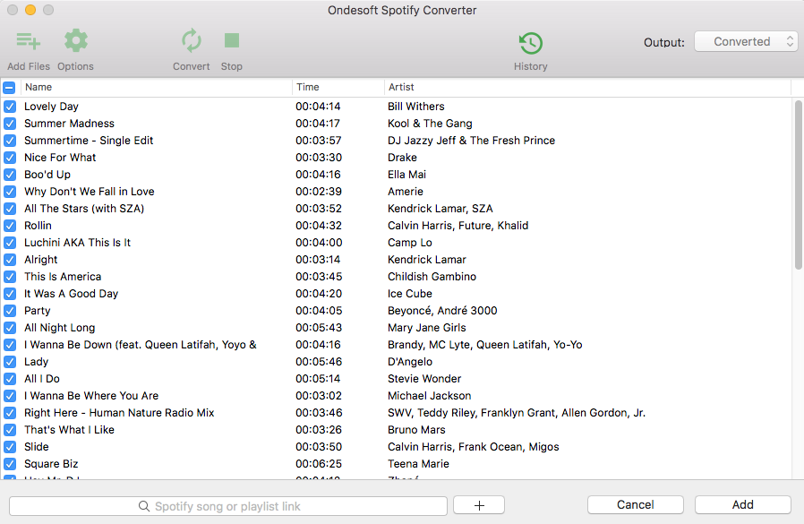Click the vertical scrollbar of the song list

798,184
